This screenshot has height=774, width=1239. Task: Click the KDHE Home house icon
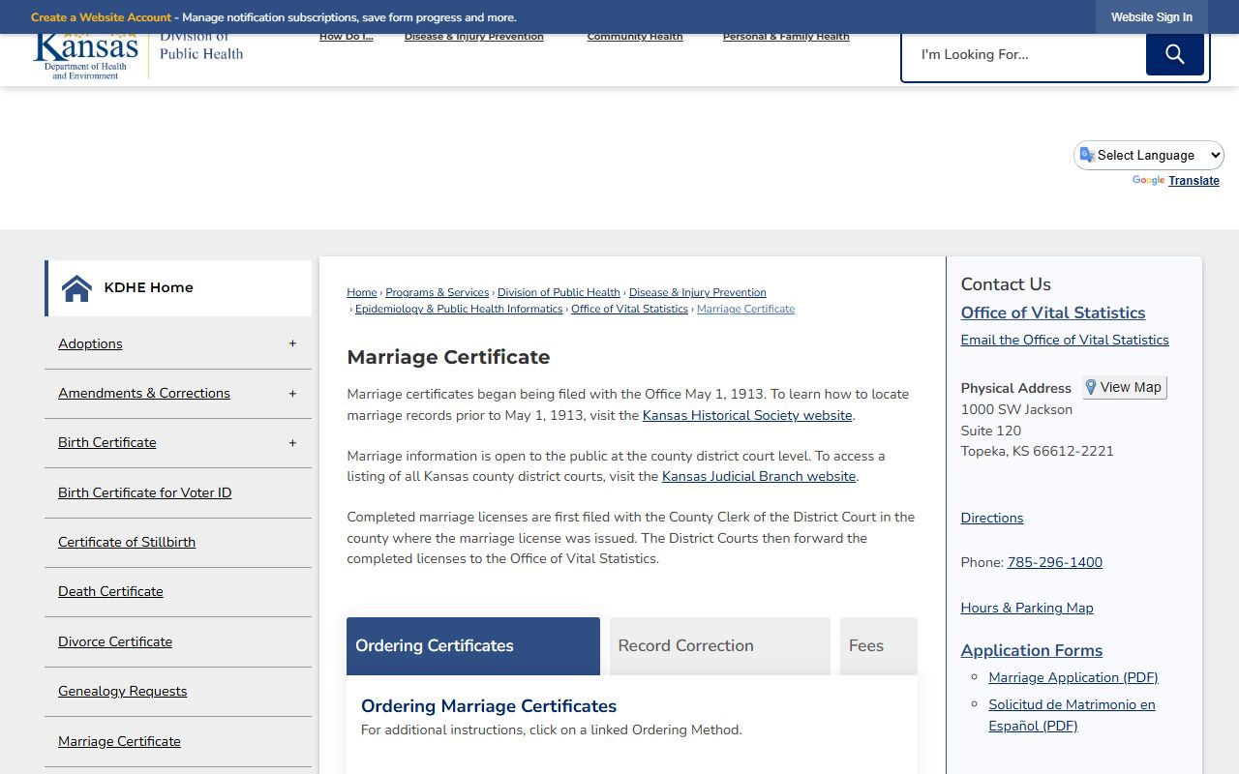pyautogui.click(x=76, y=288)
